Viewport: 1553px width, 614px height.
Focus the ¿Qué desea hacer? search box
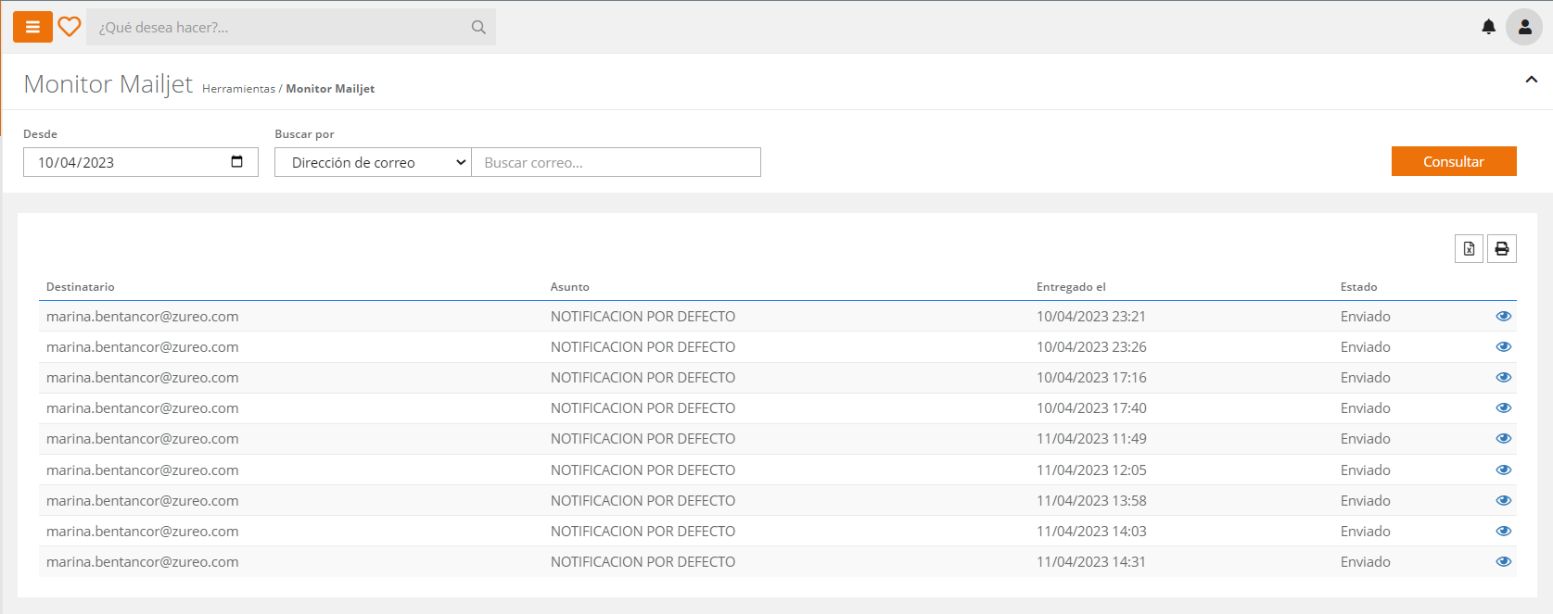(278, 28)
